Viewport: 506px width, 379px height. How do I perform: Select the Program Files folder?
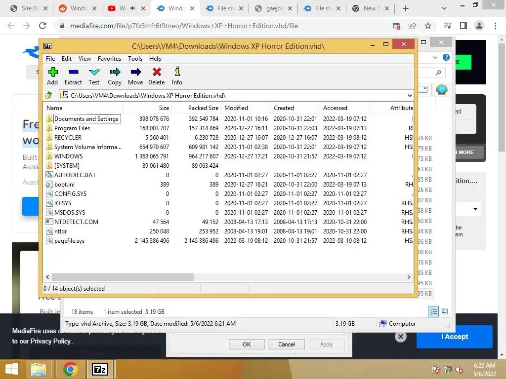[72, 128]
